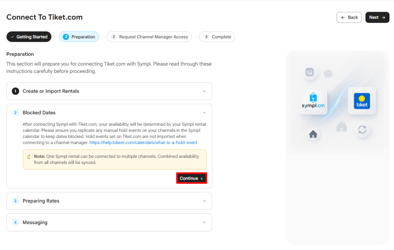This screenshot has width=394, height=250.
Task: Expand the Messaging section
Action: (x=109, y=222)
